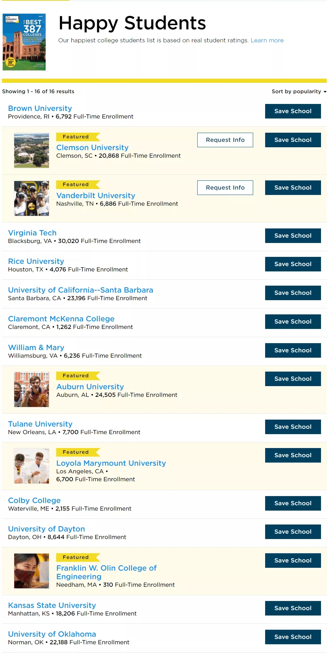Request info from Clemson University

(x=225, y=140)
